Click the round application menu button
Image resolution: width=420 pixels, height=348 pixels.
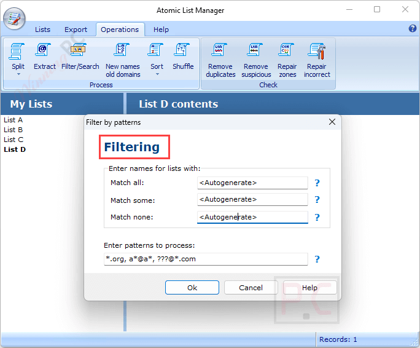(14, 19)
